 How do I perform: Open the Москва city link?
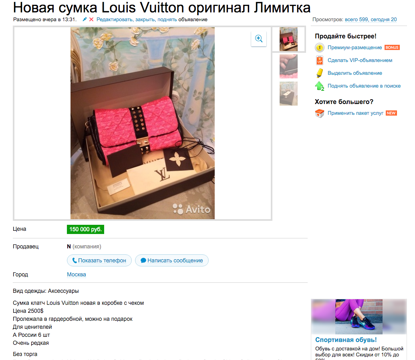76,274
